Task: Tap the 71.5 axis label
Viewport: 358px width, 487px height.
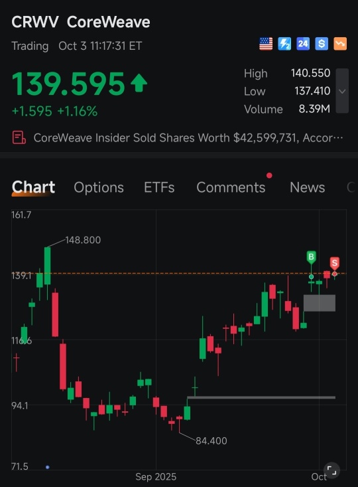Action: [20, 466]
